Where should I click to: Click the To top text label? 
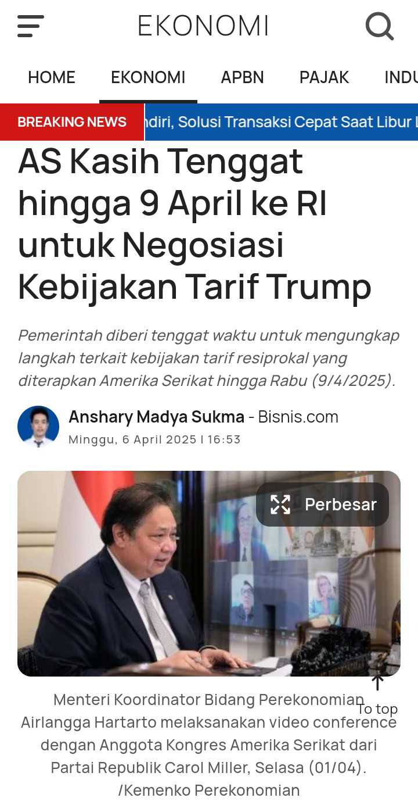coord(377,709)
